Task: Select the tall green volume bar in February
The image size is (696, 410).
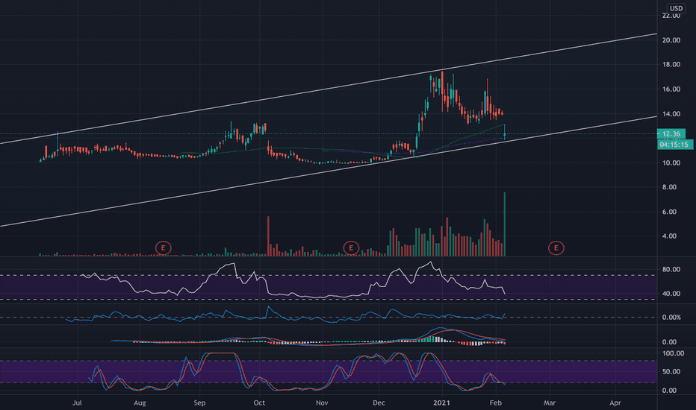Action: pos(505,224)
